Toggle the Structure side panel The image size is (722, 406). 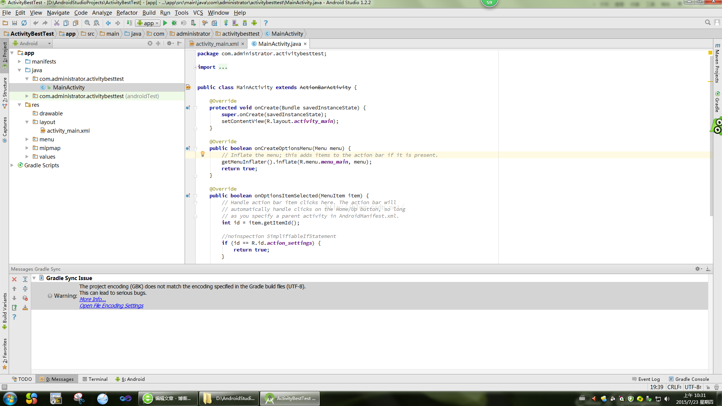[x=5, y=92]
